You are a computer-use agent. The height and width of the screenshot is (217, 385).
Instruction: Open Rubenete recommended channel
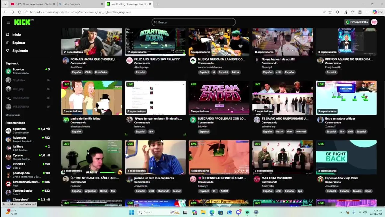coord(27,139)
